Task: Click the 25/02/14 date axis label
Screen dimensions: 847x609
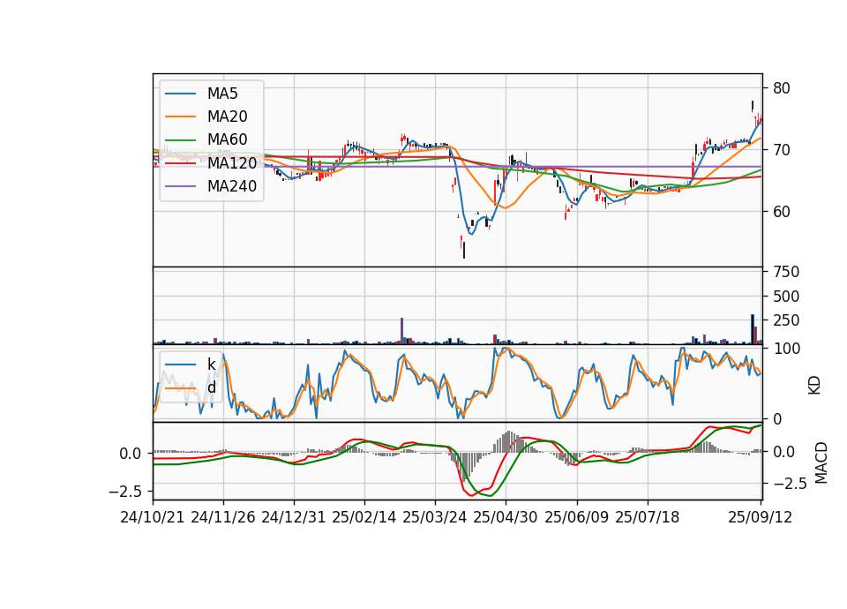Action: (364, 517)
